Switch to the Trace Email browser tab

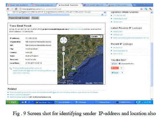point(69,5)
